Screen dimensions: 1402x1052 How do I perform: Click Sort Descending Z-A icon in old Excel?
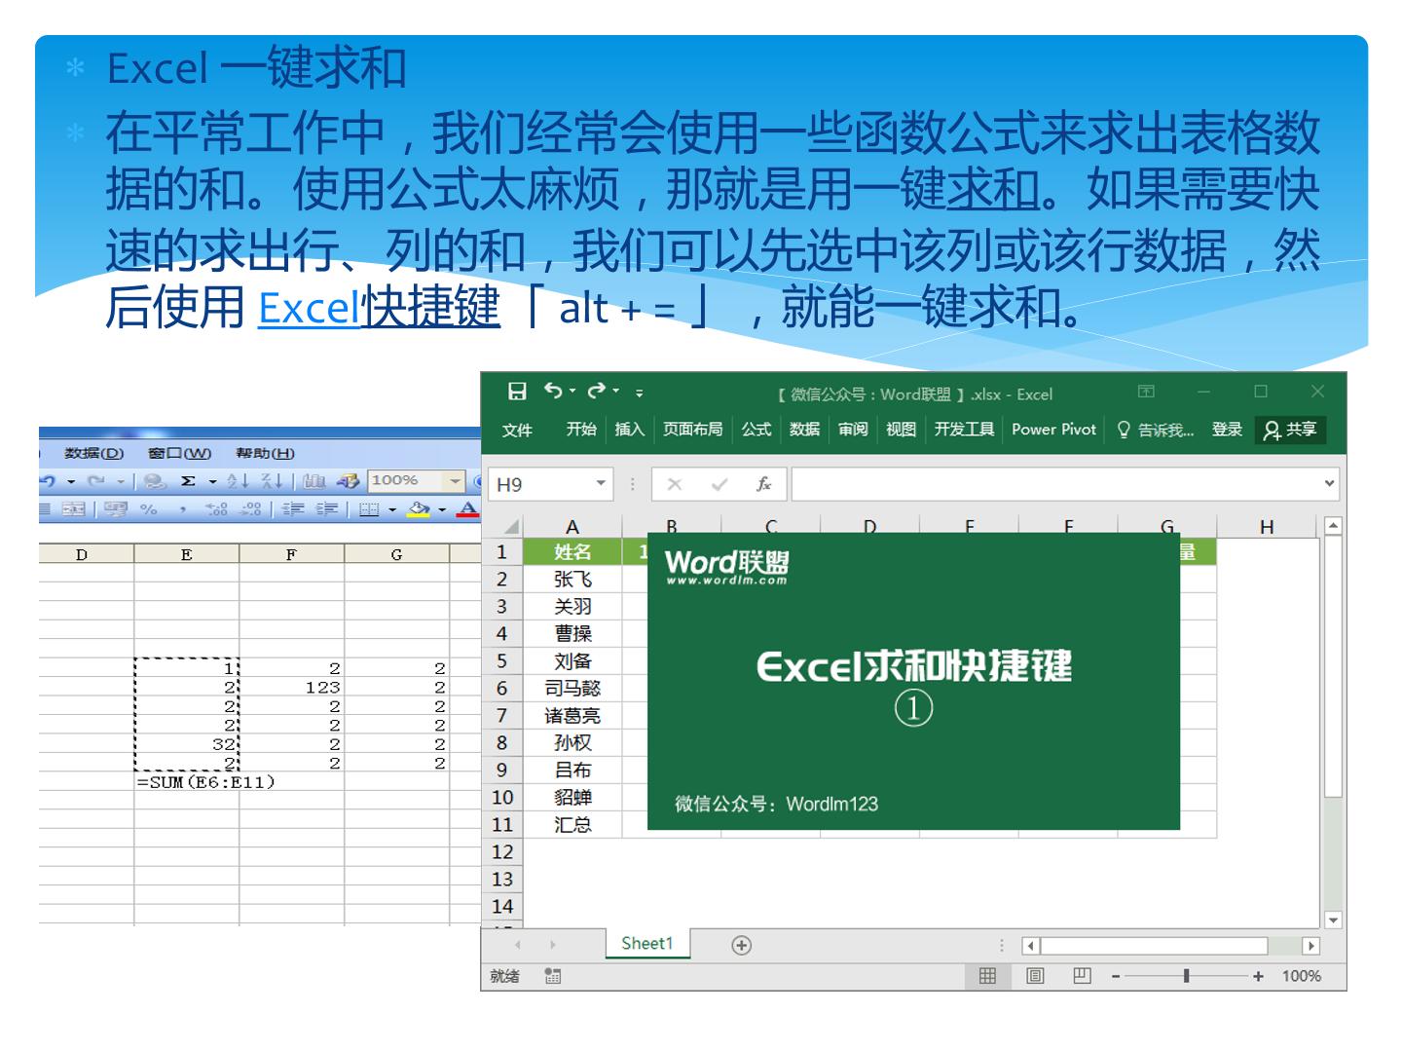[272, 481]
